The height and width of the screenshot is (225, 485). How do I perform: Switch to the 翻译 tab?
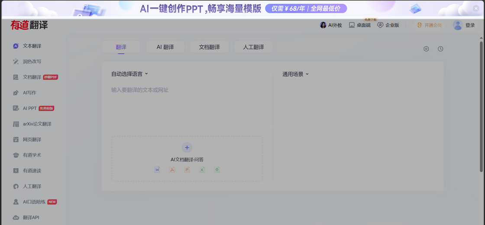[x=121, y=47]
